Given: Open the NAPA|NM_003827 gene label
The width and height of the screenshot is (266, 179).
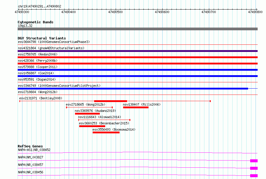Looking at the screenshot, I should tap(30, 157).
